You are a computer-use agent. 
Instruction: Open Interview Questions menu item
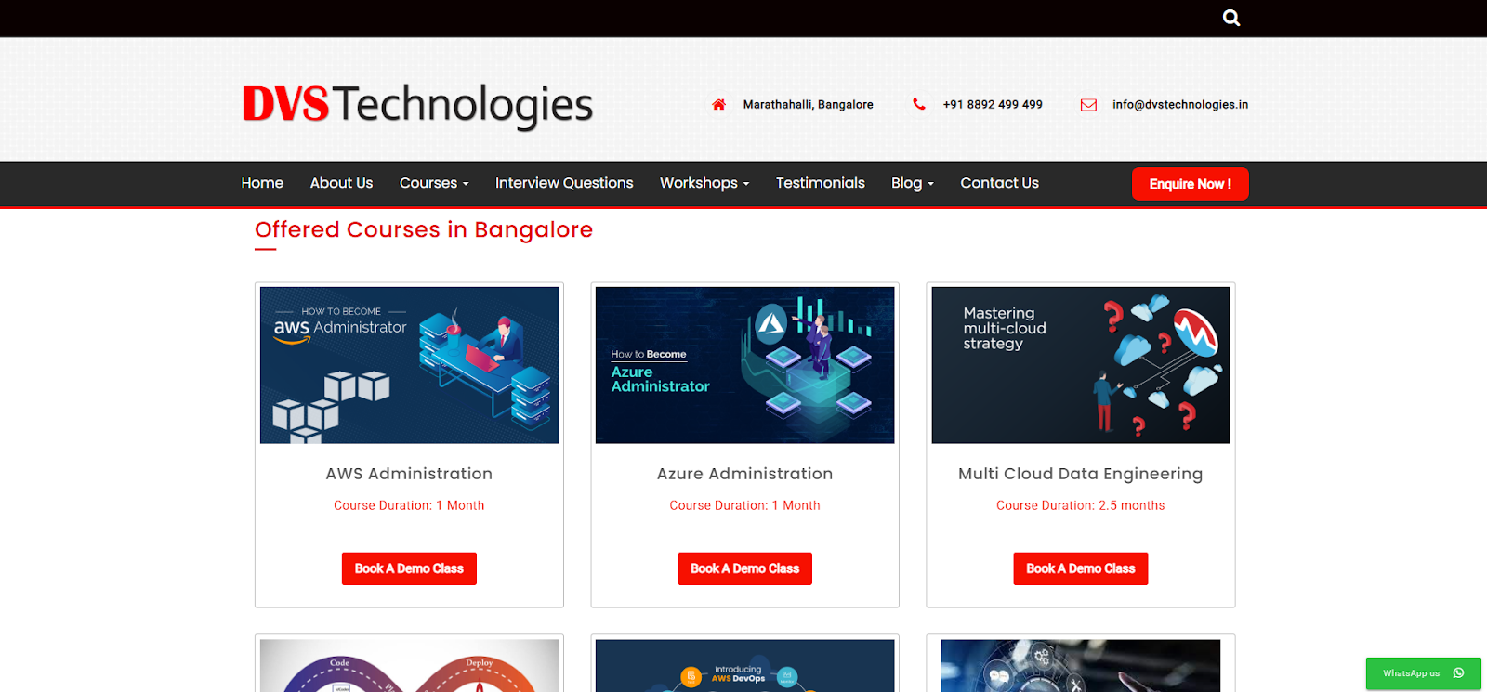564,183
